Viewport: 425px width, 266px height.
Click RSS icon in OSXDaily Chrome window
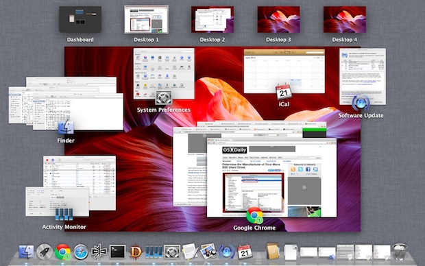pyautogui.click(x=293, y=169)
